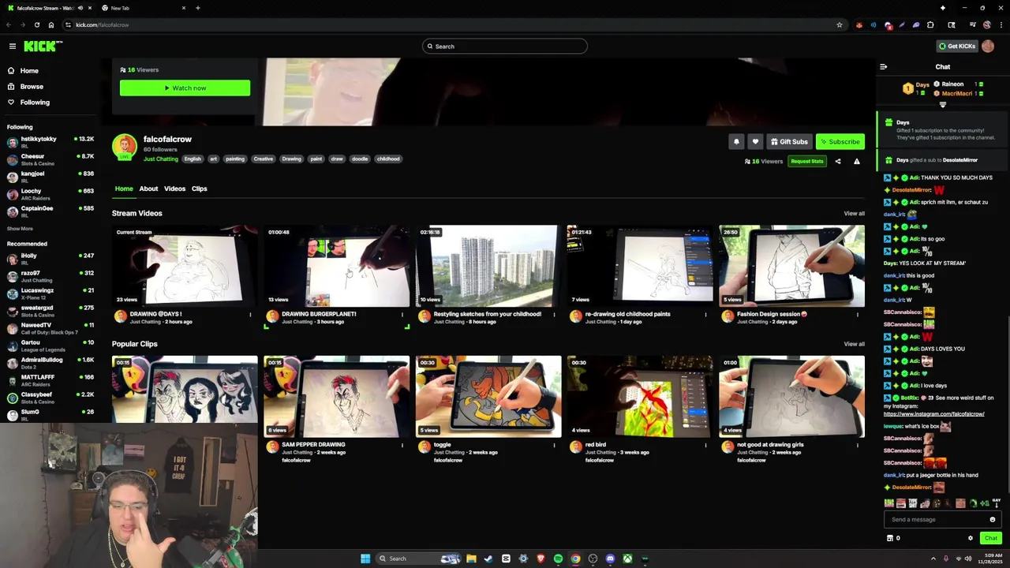Open options for re-drawing old childhood paints

(x=706, y=315)
